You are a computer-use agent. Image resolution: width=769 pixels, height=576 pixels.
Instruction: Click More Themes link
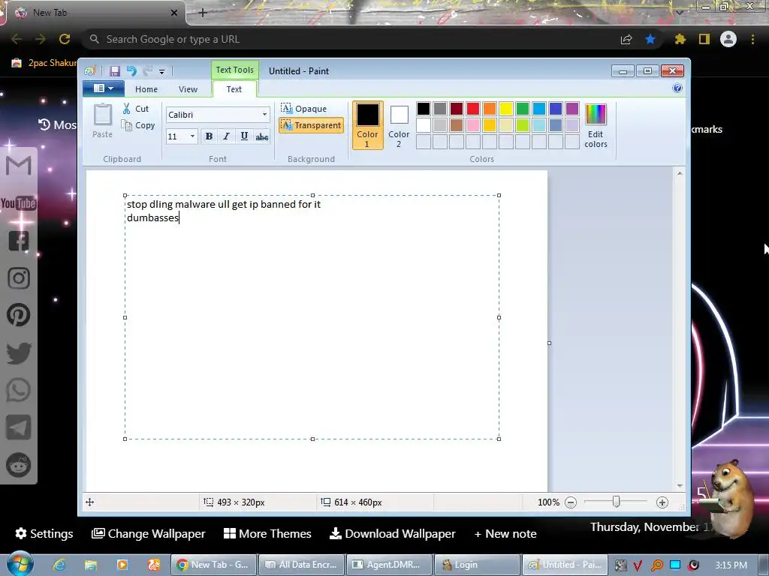(267, 533)
